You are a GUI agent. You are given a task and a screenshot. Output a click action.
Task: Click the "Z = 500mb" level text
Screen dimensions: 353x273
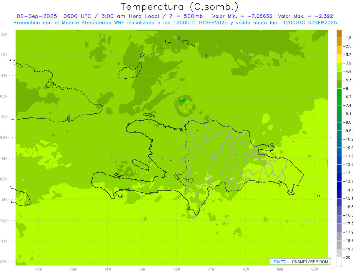coord(187,16)
